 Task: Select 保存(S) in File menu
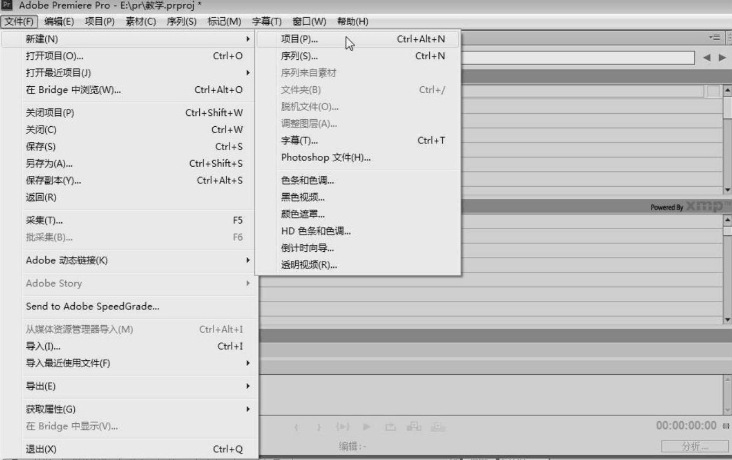129,147
